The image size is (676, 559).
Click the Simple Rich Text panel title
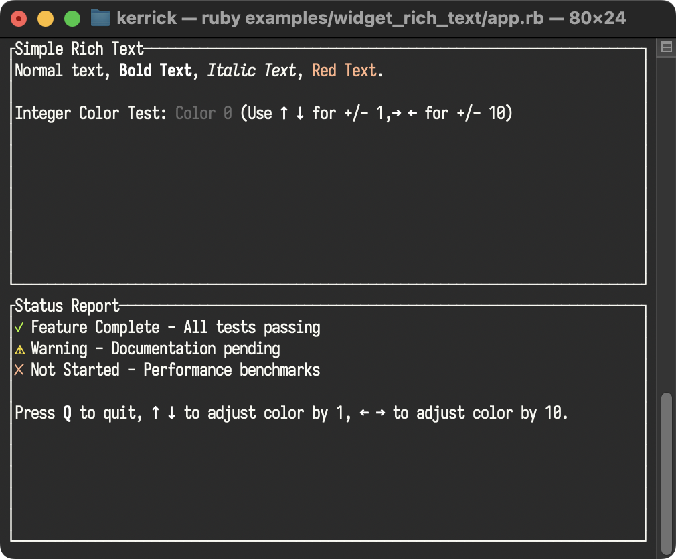coord(79,49)
